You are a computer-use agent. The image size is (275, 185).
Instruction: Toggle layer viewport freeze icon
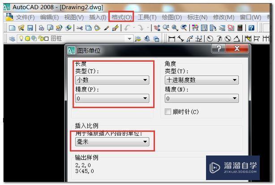pyautogui.click(x=34, y=38)
